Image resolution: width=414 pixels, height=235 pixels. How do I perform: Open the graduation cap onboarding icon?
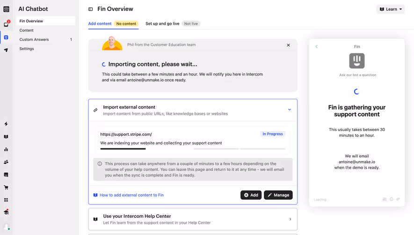coord(6,212)
